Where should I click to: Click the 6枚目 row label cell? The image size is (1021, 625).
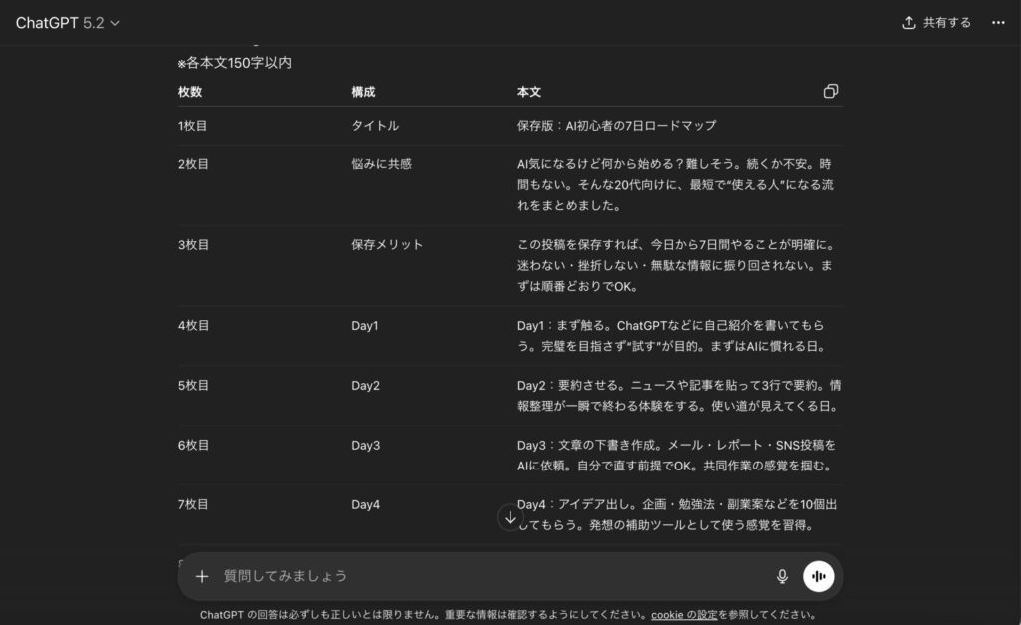point(193,445)
